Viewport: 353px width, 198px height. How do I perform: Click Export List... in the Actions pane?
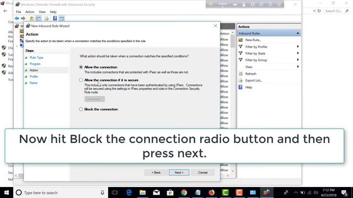tap(254, 80)
